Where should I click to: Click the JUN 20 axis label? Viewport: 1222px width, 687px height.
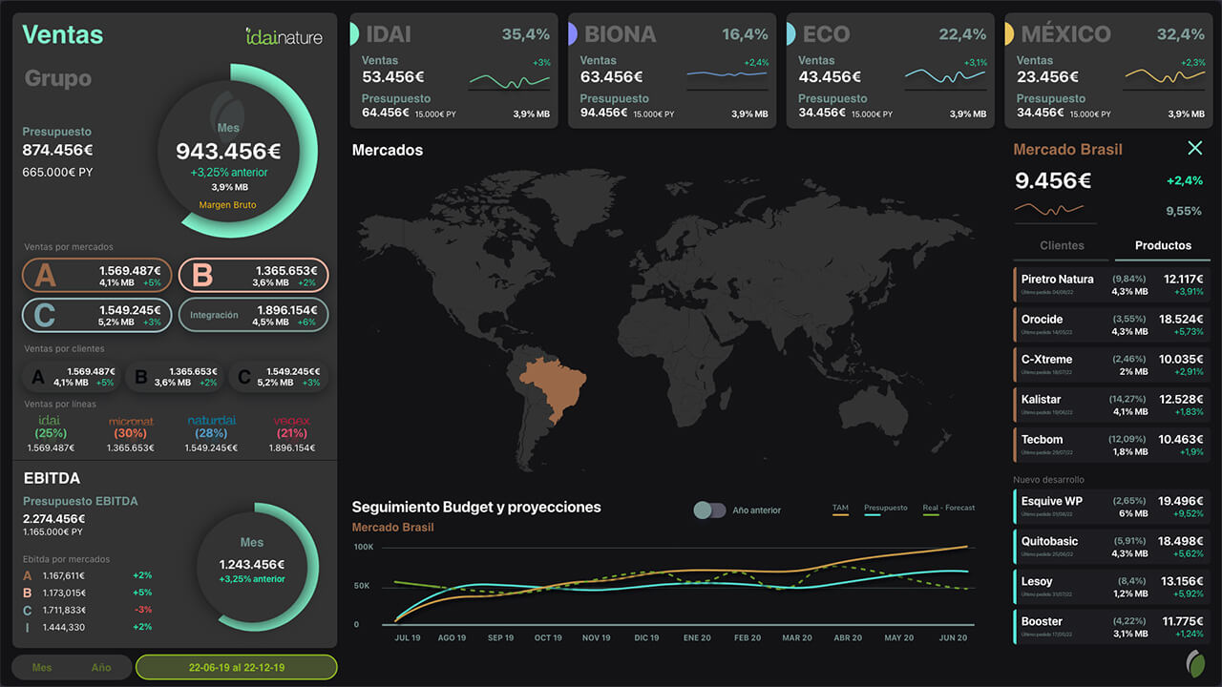[x=953, y=638]
